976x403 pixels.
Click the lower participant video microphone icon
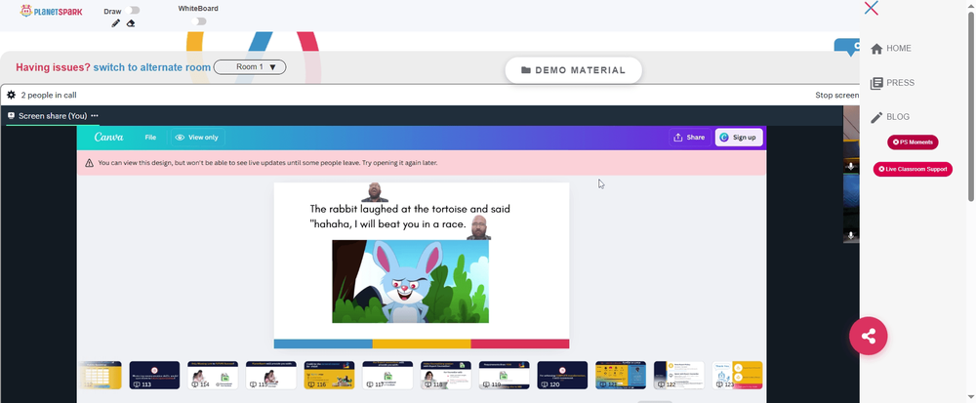point(851,236)
